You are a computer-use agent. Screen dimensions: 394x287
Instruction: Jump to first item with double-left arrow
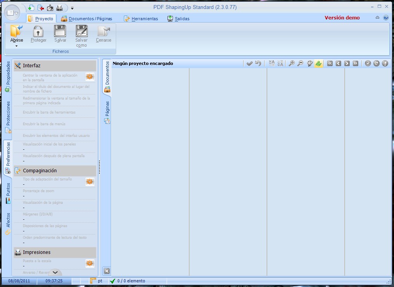pyautogui.click(x=330, y=63)
